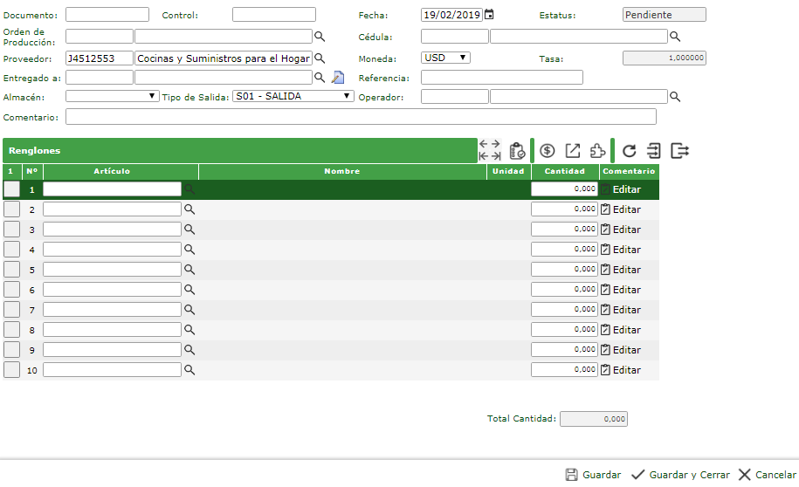The width and height of the screenshot is (799, 487).
Task: Search Entregado a with magnifier icon
Action: tap(320, 78)
